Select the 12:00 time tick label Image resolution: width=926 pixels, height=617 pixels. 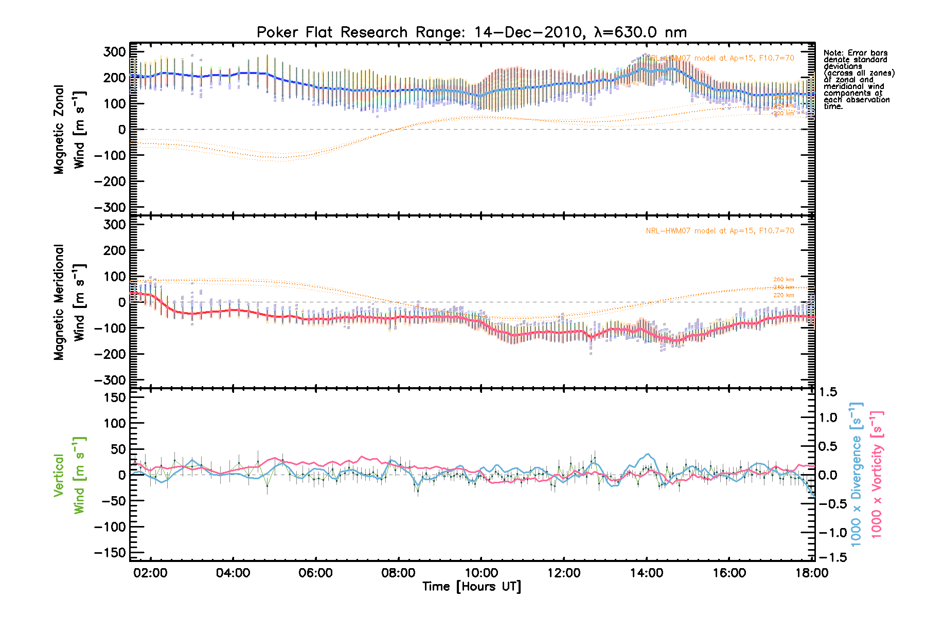(564, 573)
